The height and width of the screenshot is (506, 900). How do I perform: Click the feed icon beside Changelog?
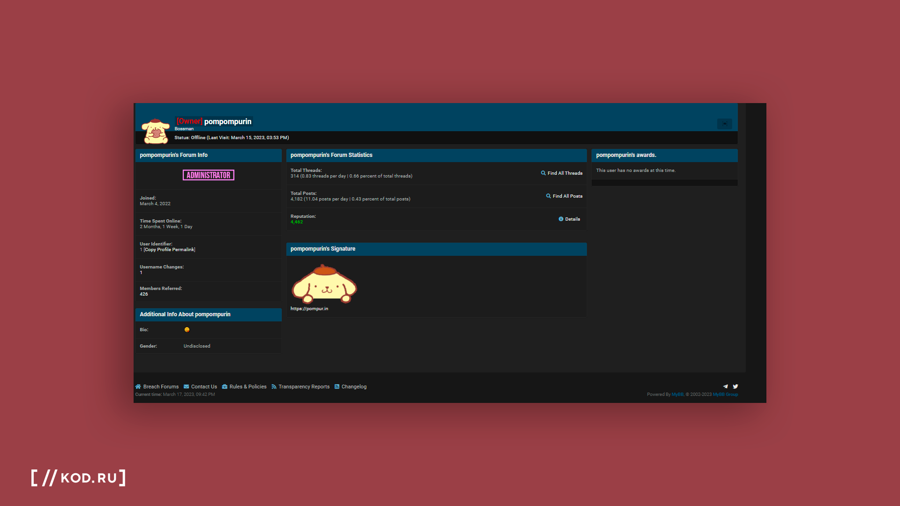tap(337, 387)
